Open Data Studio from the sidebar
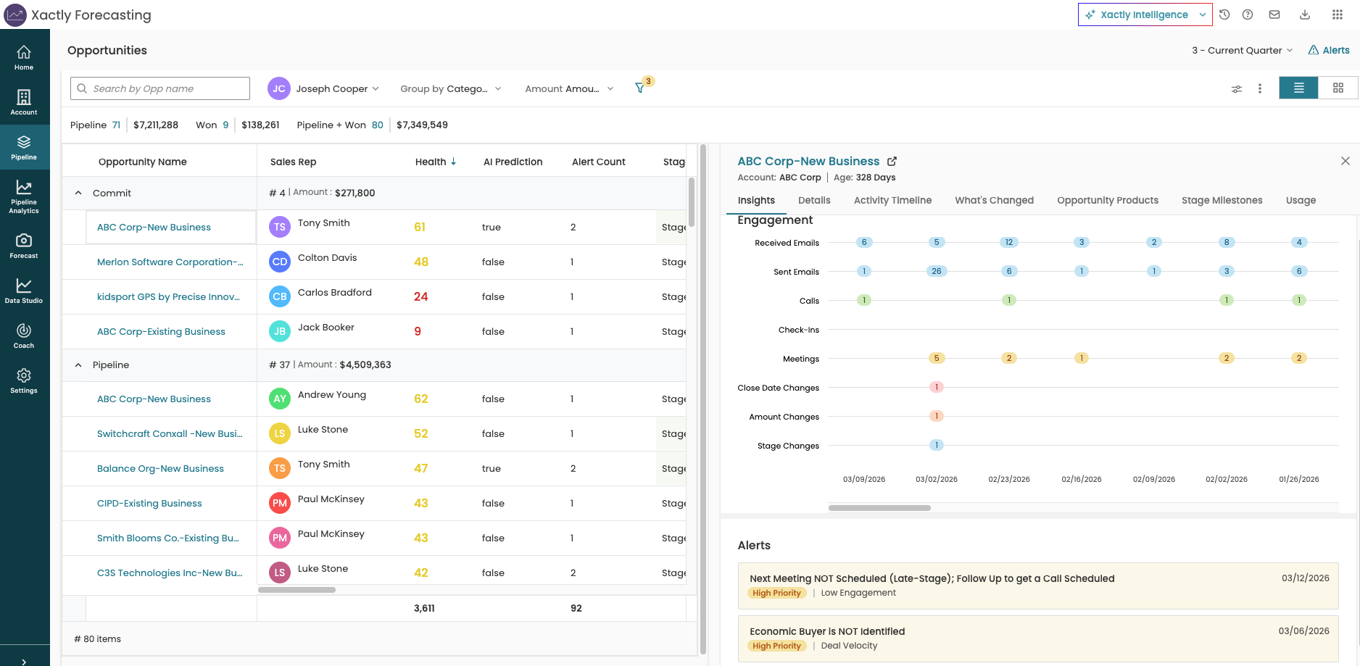The width and height of the screenshot is (1360, 666). pyautogui.click(x=24, y=290)
